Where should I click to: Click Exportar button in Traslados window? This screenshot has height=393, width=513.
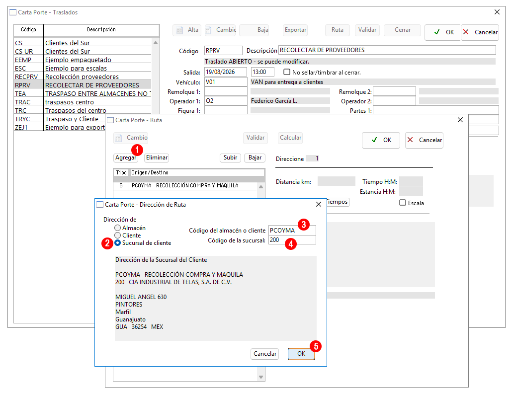click(295, 30)
